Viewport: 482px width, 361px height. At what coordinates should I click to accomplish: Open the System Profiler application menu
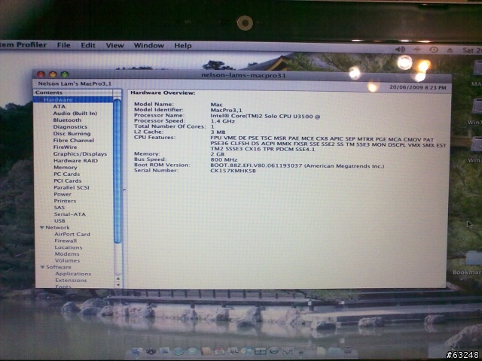(23, 45)
